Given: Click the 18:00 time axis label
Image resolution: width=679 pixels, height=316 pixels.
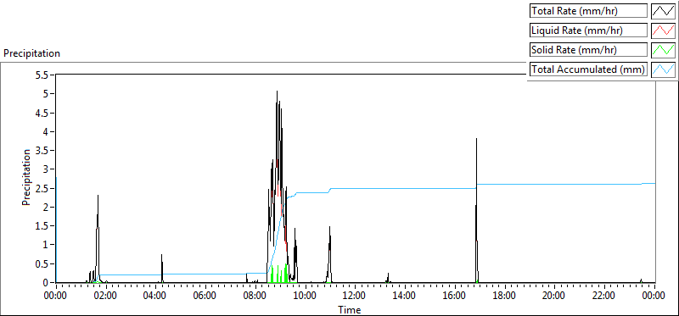Looking at the screenshot, I should tap(505, 297).
